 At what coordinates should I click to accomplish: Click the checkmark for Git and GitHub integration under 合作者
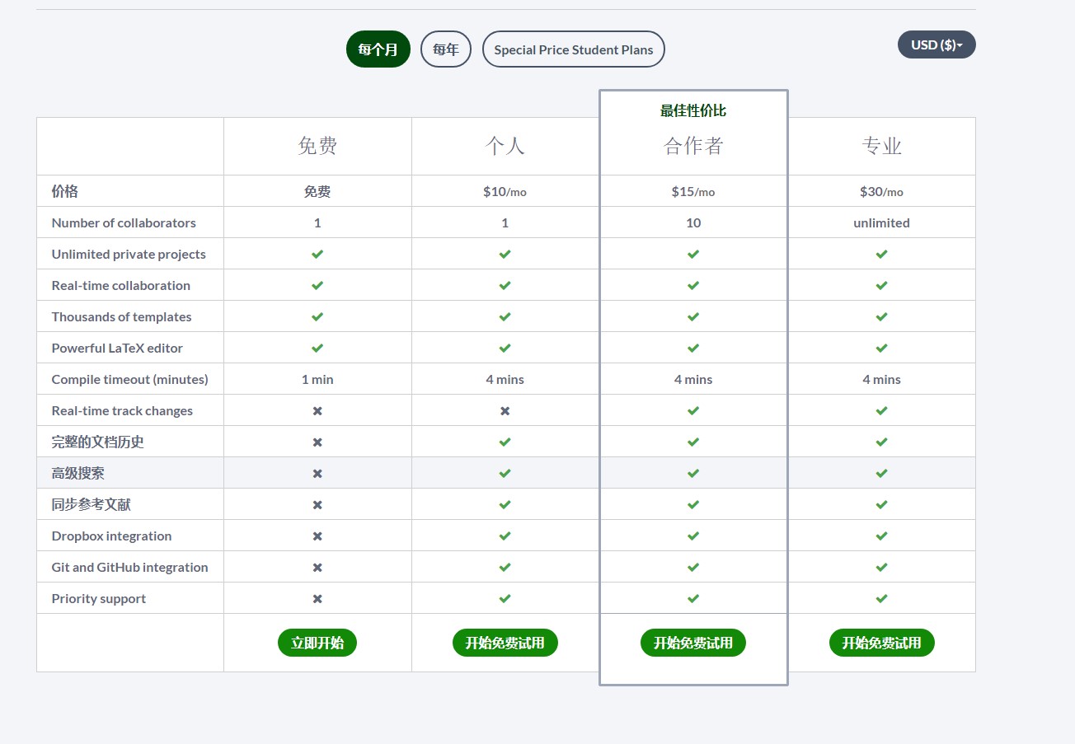click(693, 568)
